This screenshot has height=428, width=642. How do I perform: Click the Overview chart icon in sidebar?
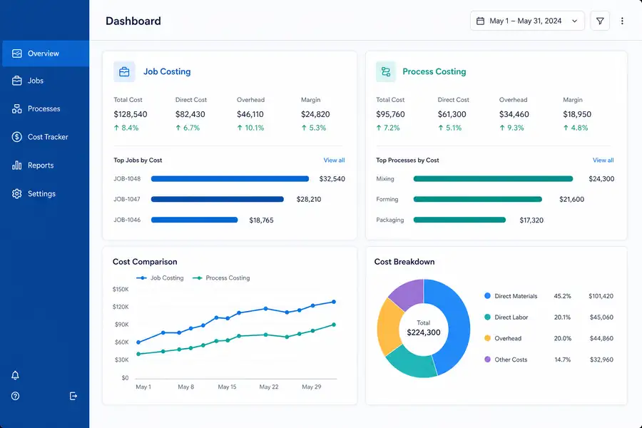click(17, 53)
